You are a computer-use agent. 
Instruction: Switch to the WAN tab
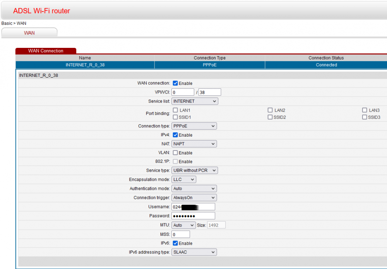coord(29,33)
